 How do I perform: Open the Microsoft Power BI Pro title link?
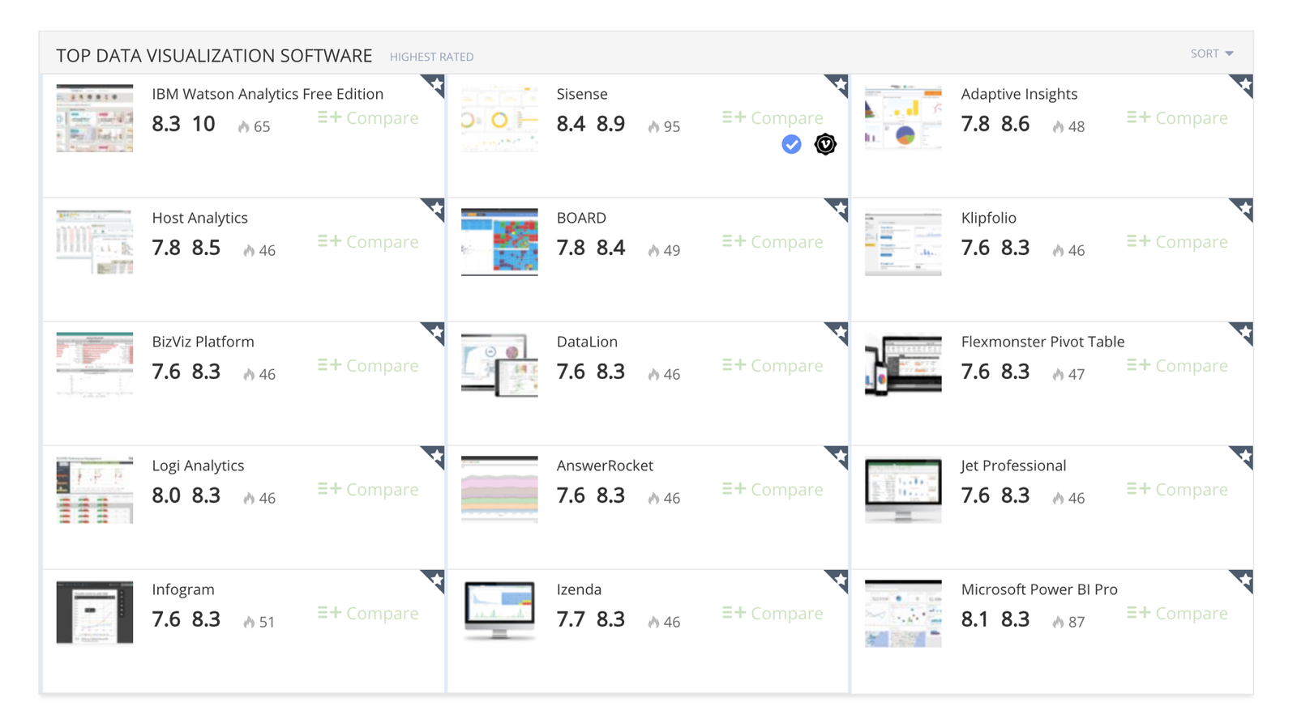[x=1039, y=589]
